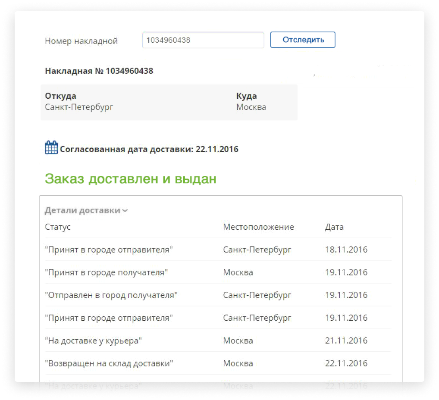439x400 pixels.
Task: Click 'Москва' in 'Возвращен на склад доставки' row
Action: (238, 363)
